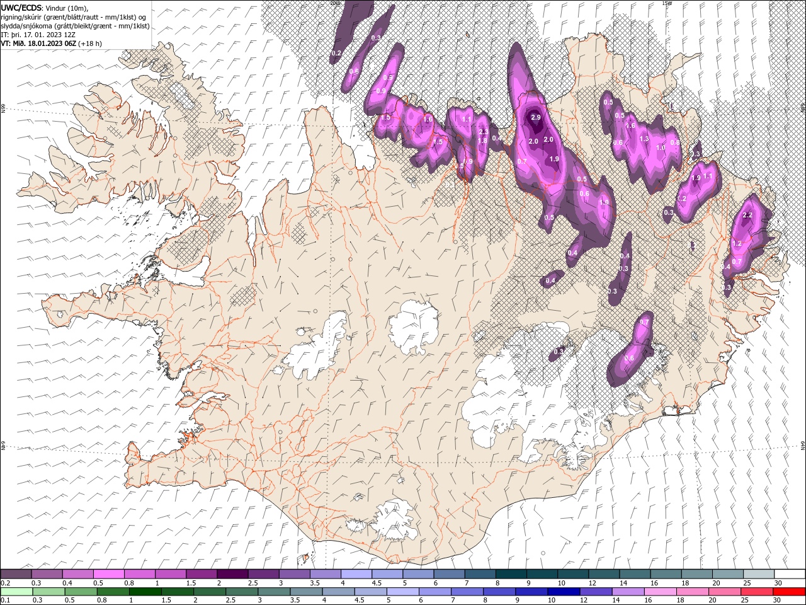806x605 pixels.
Task: Click the 2.9 snowfall value on the map
Action: click(x=536, y=118)
